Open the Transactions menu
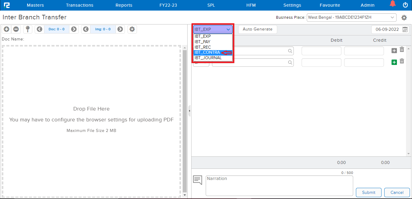The width and height of the screenshot is (412, 199). (80, 5)
